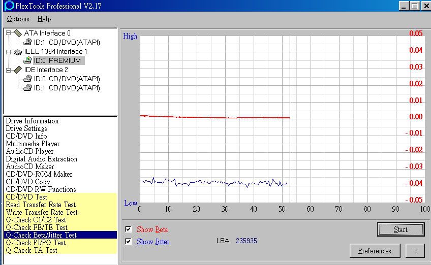The image size is (431, 265).
Task: Click the blue jitter curve on graph
Action: [214, 182]
